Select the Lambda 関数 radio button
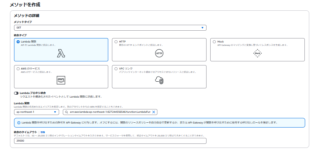The image size is (317, 149). pos(18,42)
